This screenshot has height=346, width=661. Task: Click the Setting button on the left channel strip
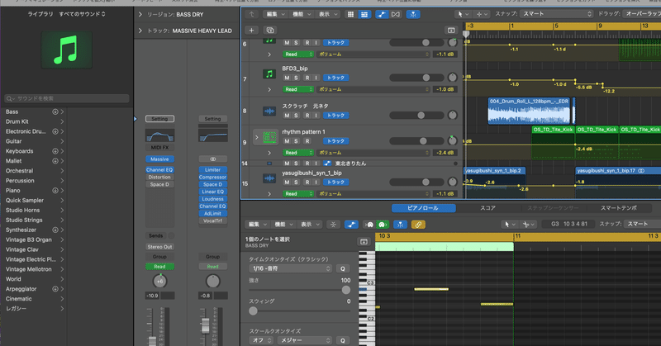tap(159, 119)
